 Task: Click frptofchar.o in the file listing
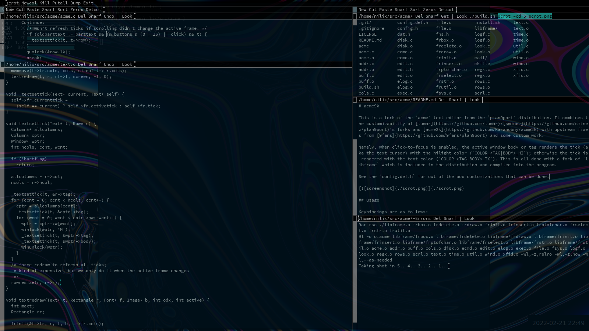click(x=451, y=70)
